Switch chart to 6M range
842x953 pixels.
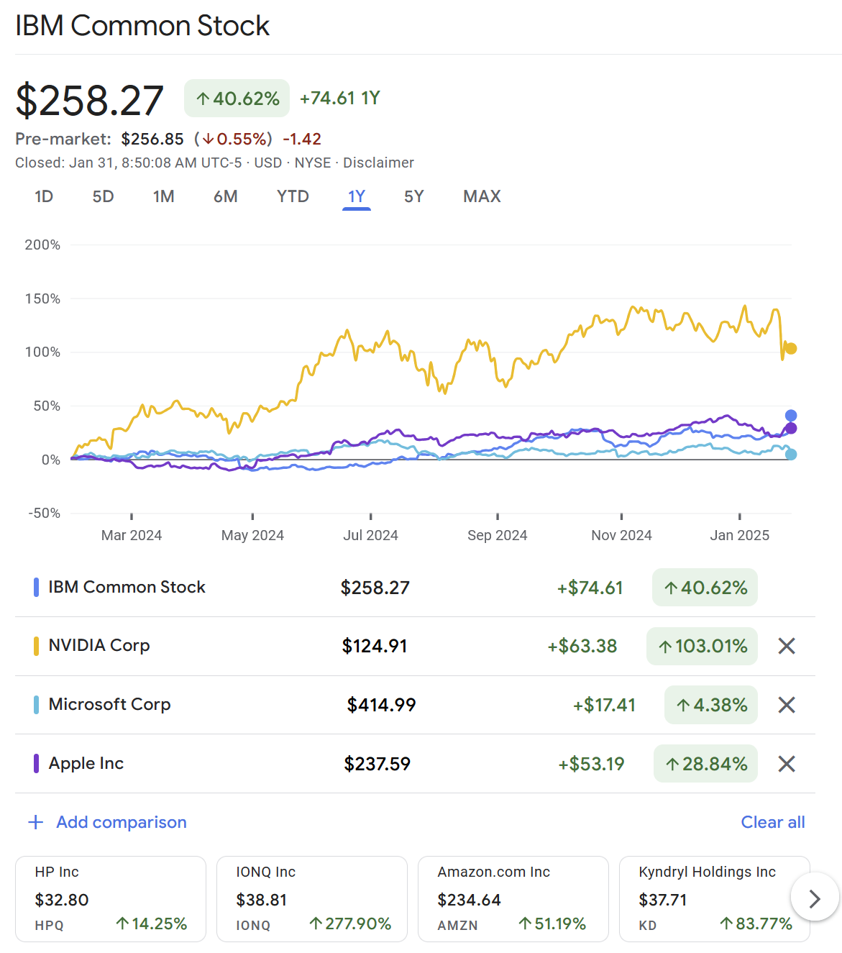(225, 196)
